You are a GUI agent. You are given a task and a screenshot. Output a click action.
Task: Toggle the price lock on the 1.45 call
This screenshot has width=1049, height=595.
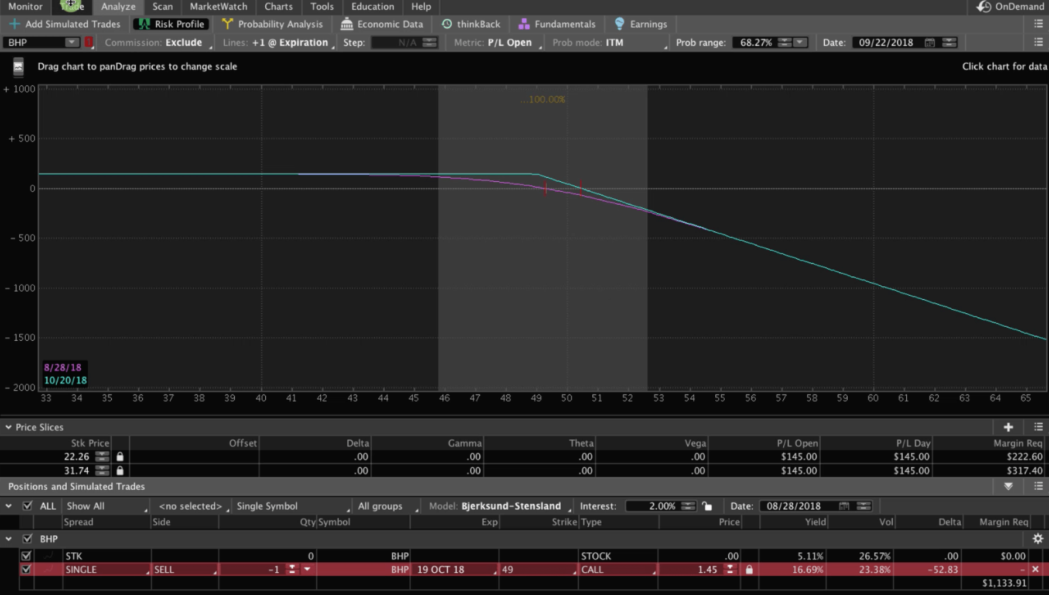click(x=749, y=569)
